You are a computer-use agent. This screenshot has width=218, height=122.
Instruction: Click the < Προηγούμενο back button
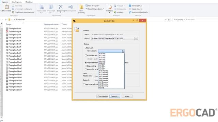point(102,96)
